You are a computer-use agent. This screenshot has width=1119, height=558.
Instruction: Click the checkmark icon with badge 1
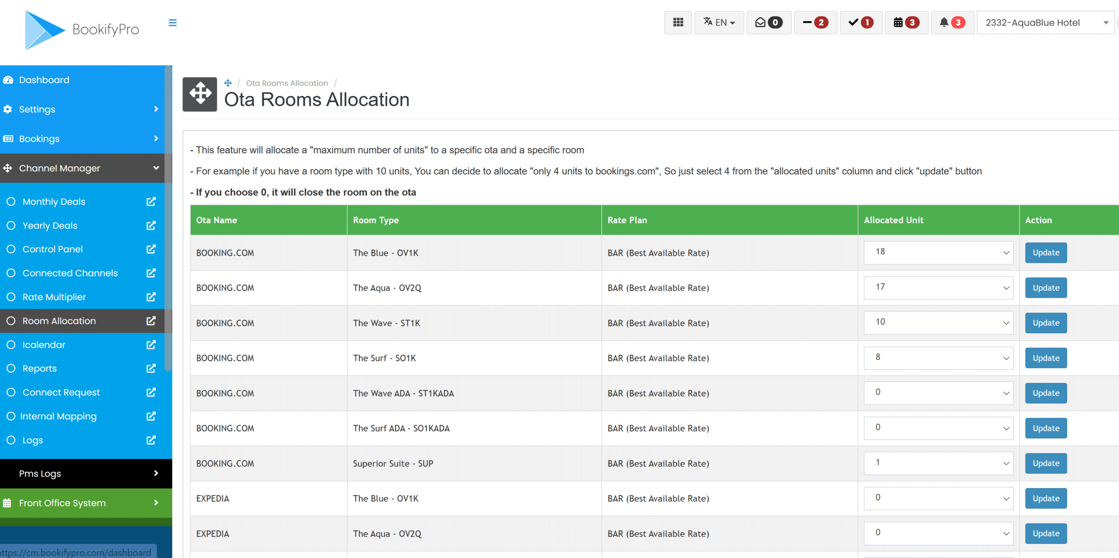coord(860,22)
